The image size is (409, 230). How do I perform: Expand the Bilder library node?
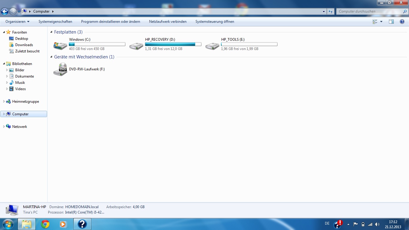point(7,70)
